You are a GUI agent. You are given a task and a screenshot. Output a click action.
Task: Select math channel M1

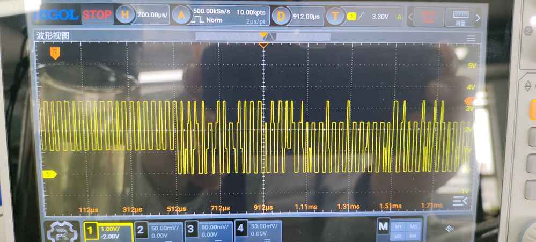(x=398, y=226)
